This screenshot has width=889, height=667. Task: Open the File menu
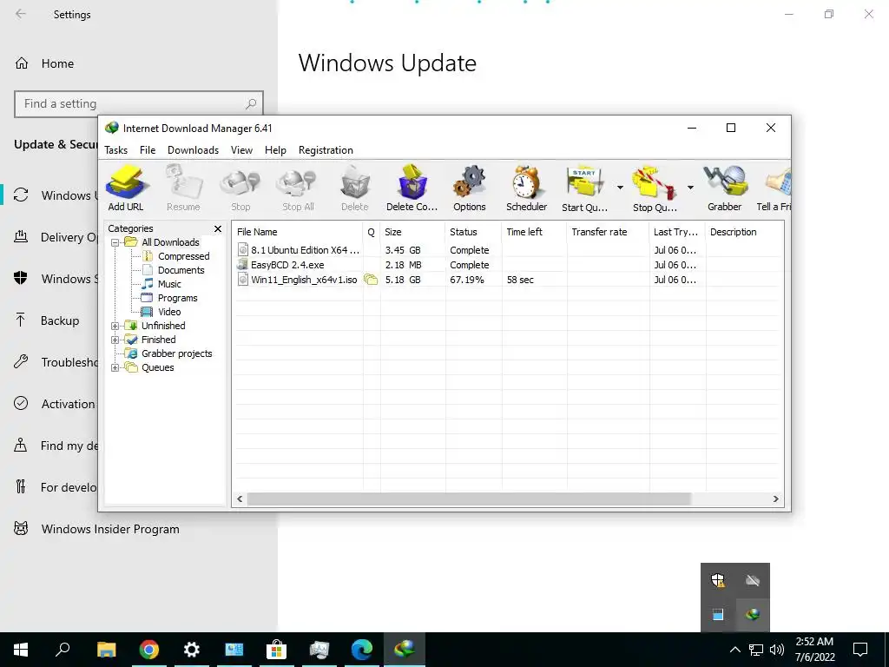click(148, 150)
